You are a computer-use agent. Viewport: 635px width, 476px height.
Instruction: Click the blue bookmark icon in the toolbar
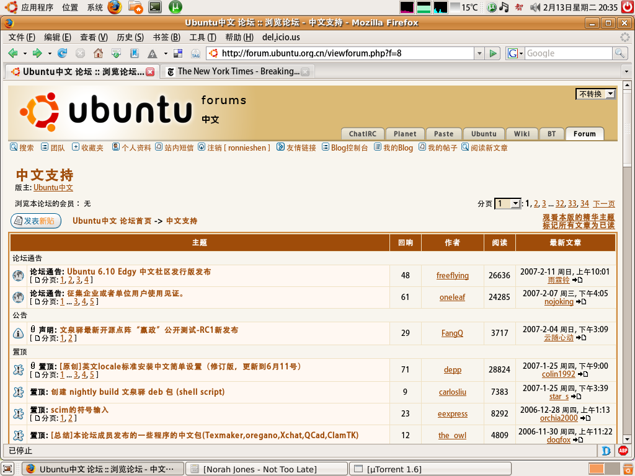coord(135,53)
